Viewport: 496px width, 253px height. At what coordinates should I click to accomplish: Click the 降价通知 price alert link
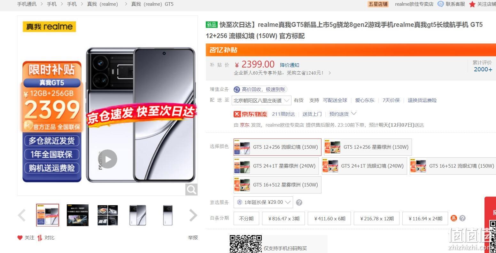290,65
